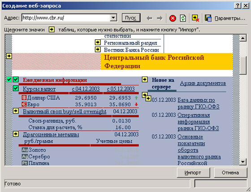Open the Курсы валют link
This screenshot has height=192, width=251.
pos(39,89)
